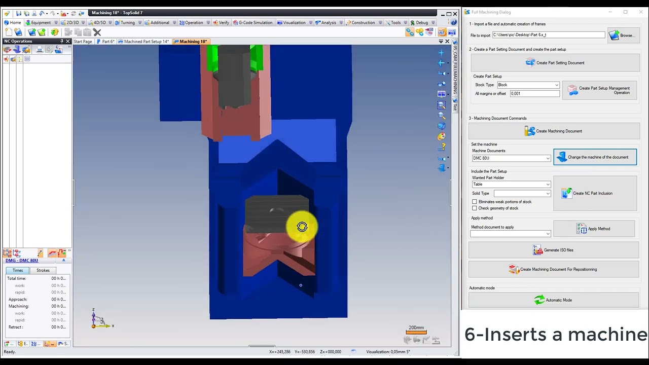Click the Print icon in quick access toolbar

click(33, 13)
